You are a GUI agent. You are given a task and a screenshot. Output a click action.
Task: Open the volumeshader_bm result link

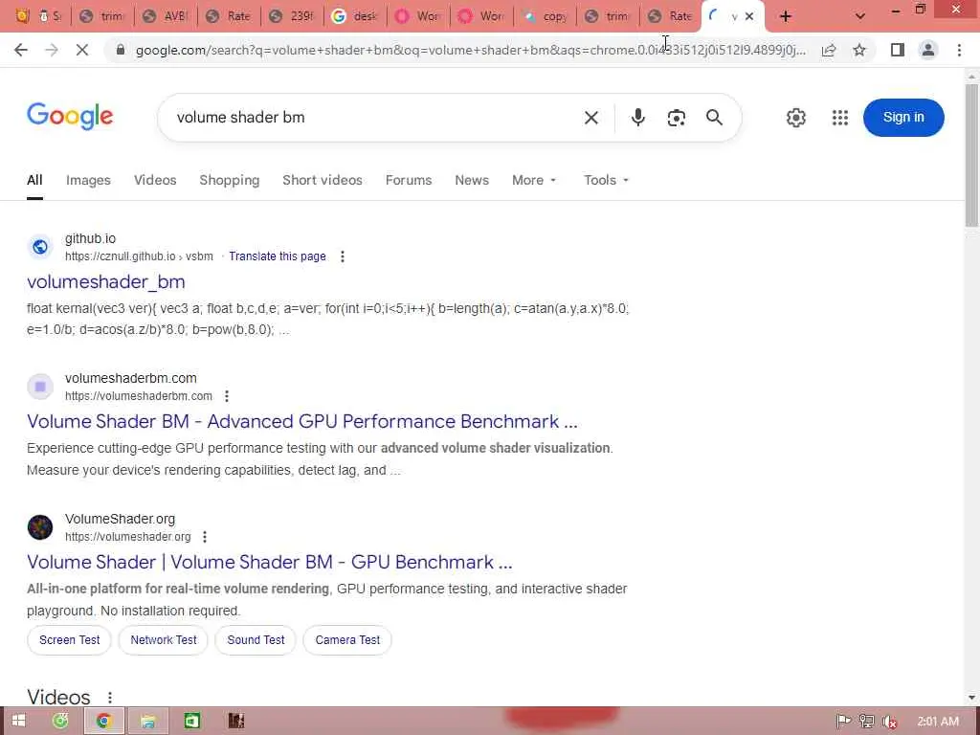coord(106,282)
